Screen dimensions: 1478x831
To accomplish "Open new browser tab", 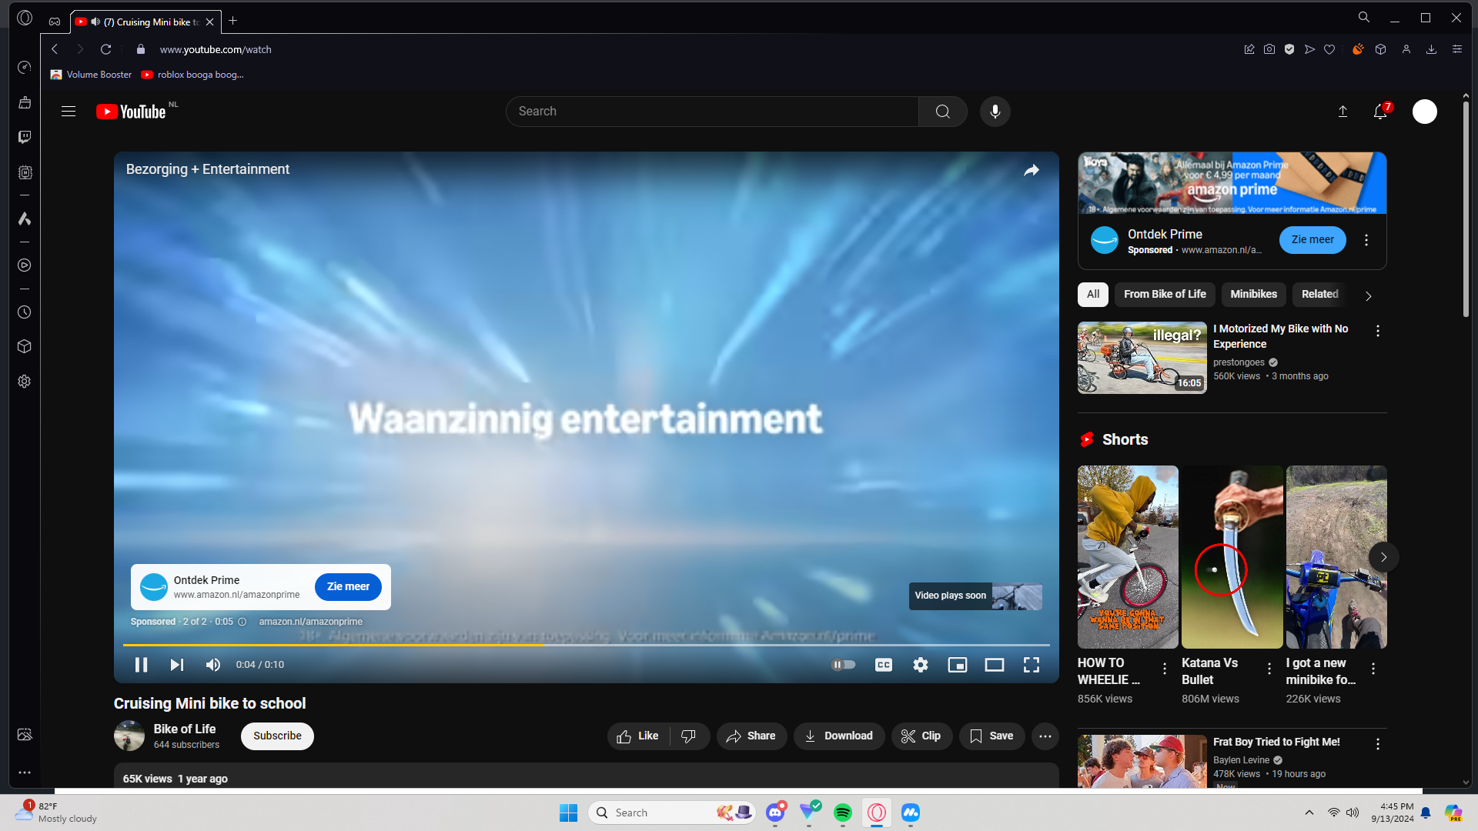I will click(x=232, y=21).
